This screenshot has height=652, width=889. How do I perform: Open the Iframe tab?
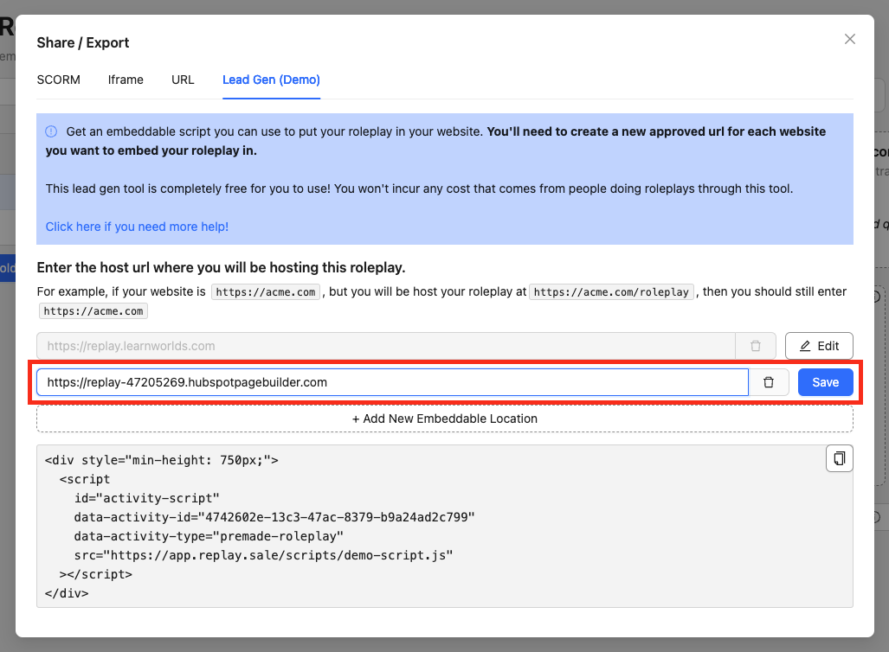pyautogui.click(x=125, y=80)
